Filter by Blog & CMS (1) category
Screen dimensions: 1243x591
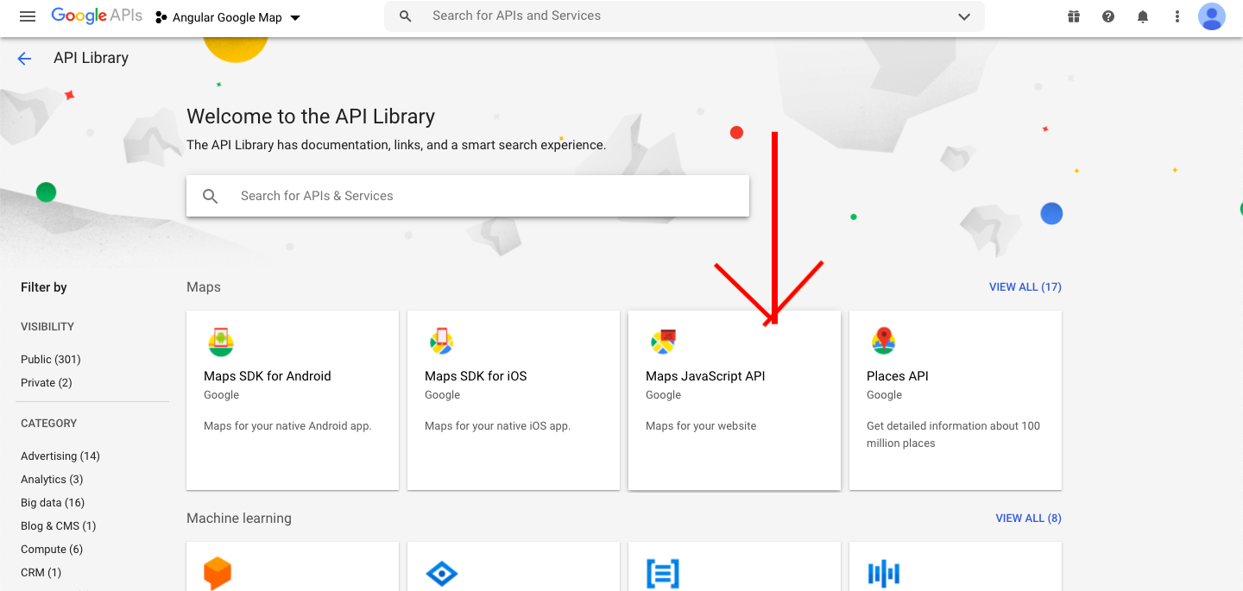tap(59, 526)
